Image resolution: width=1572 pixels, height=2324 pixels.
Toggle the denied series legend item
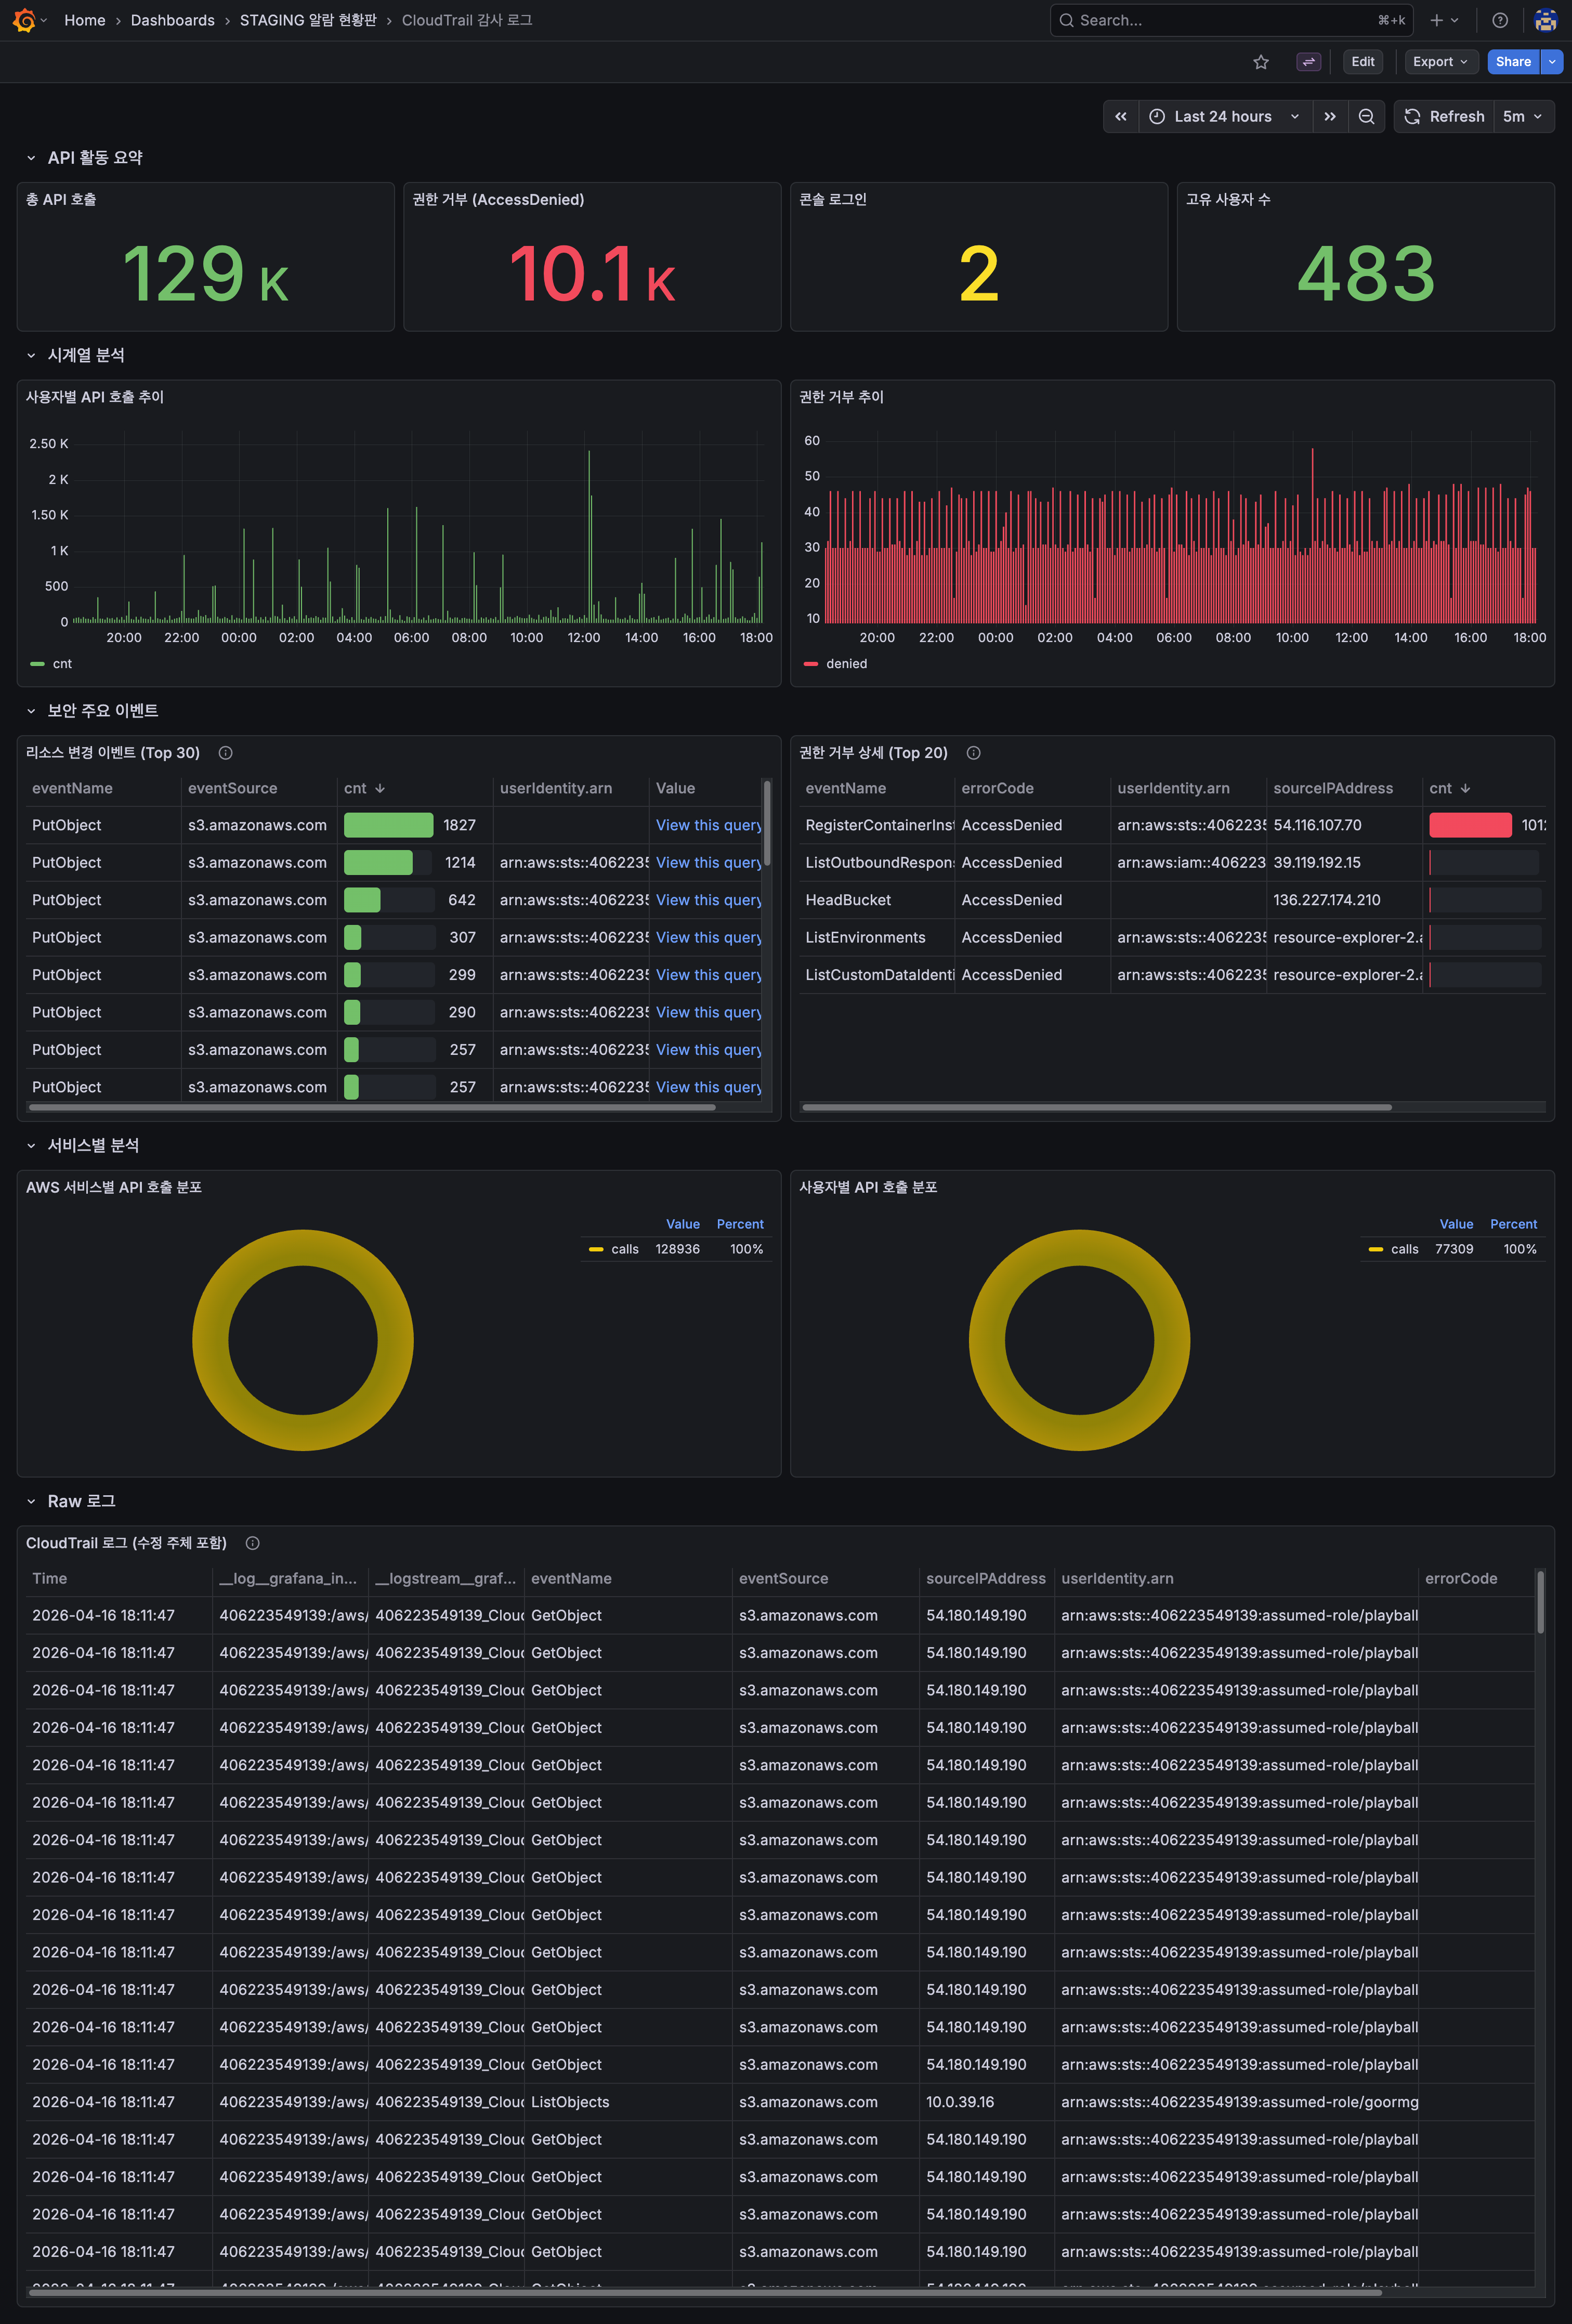[x=845, y=664]
